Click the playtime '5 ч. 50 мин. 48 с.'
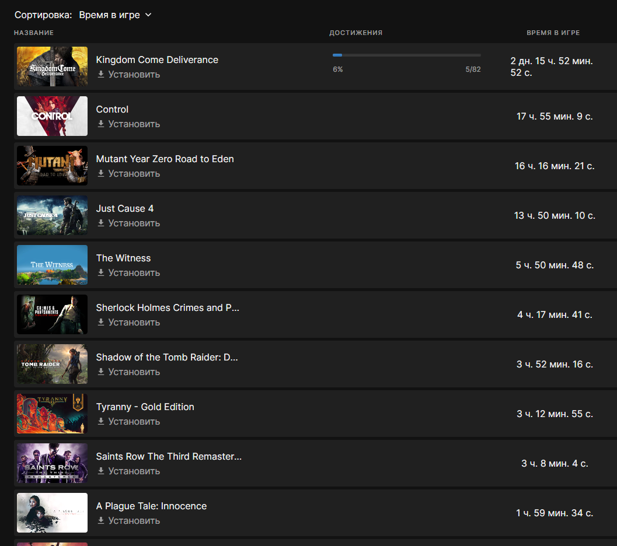 tap(555, 265)
